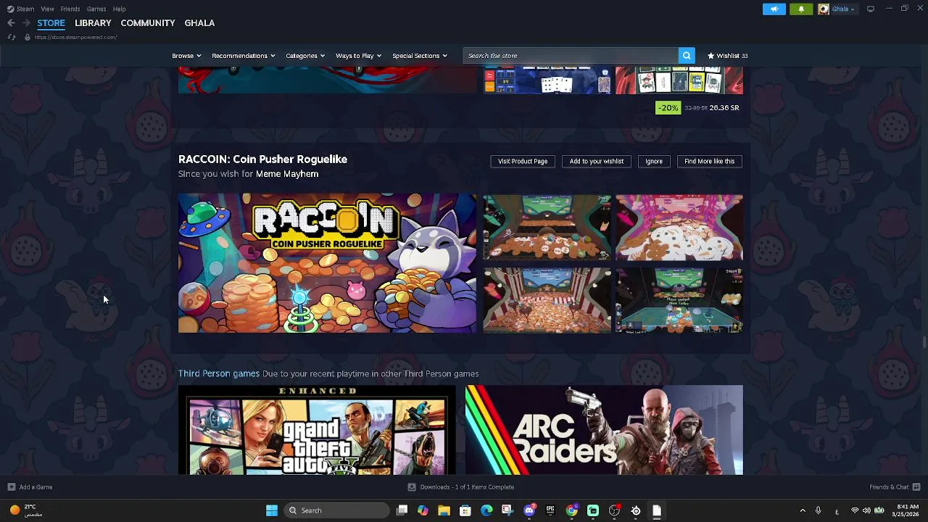This screenshot has height=522, width=928.
Task: Open the GHALA profile tab
Action: 199,23
